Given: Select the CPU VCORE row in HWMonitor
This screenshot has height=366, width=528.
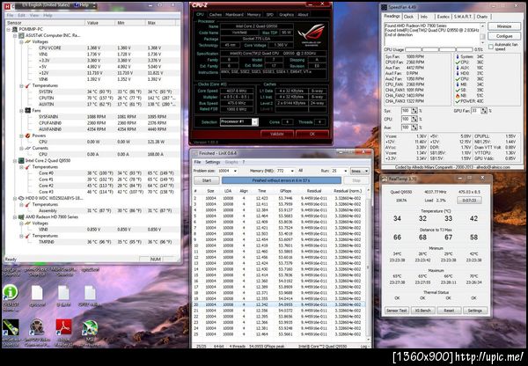Looking at the screenshot, I should click(92, 48).
